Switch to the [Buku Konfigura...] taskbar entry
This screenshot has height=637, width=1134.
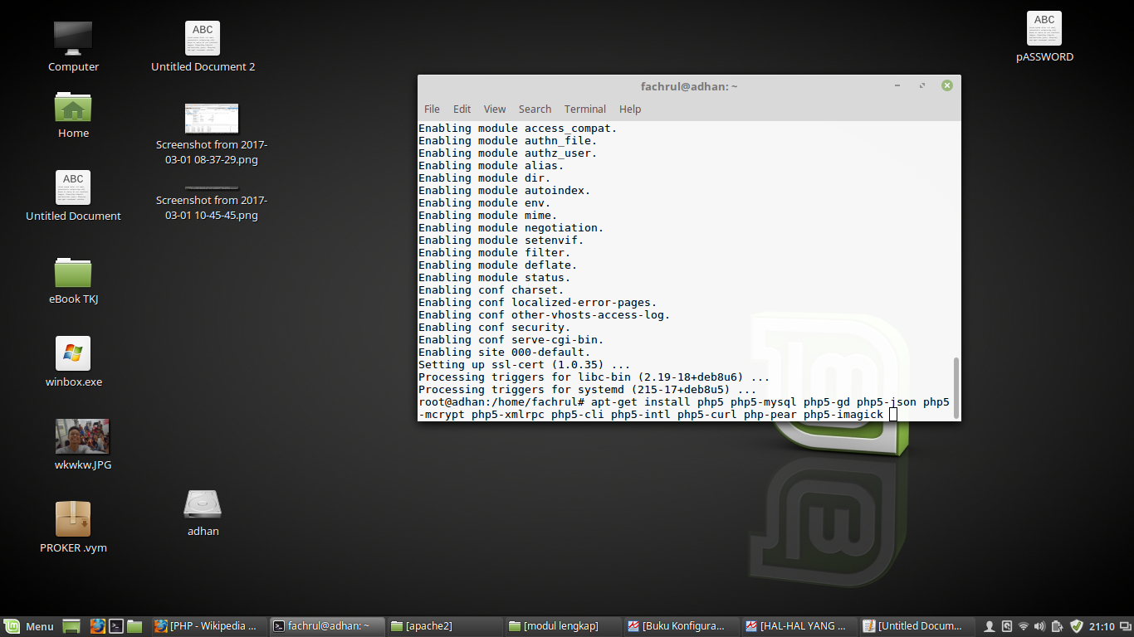tap(681, 626)
